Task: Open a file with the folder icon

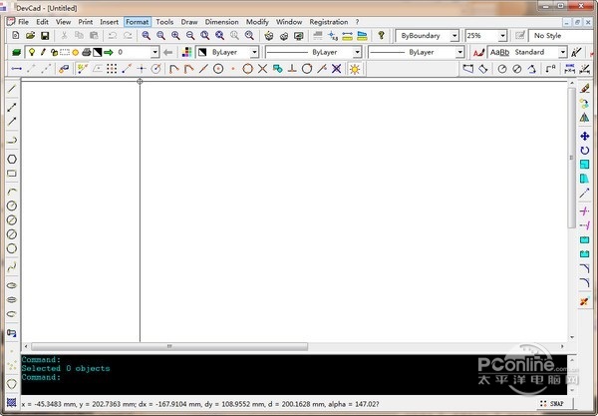Action: [31, 35]
